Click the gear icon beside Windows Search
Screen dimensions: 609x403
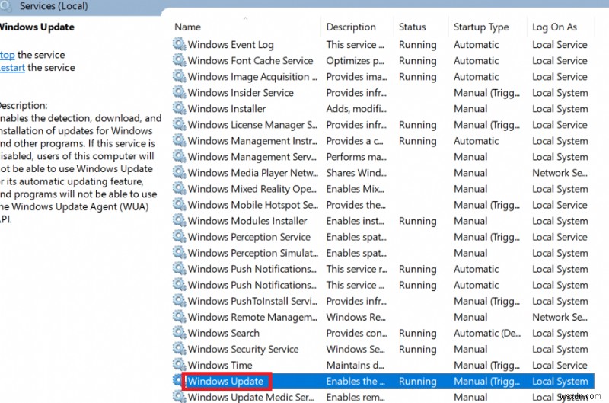click(x=179, y=332)
